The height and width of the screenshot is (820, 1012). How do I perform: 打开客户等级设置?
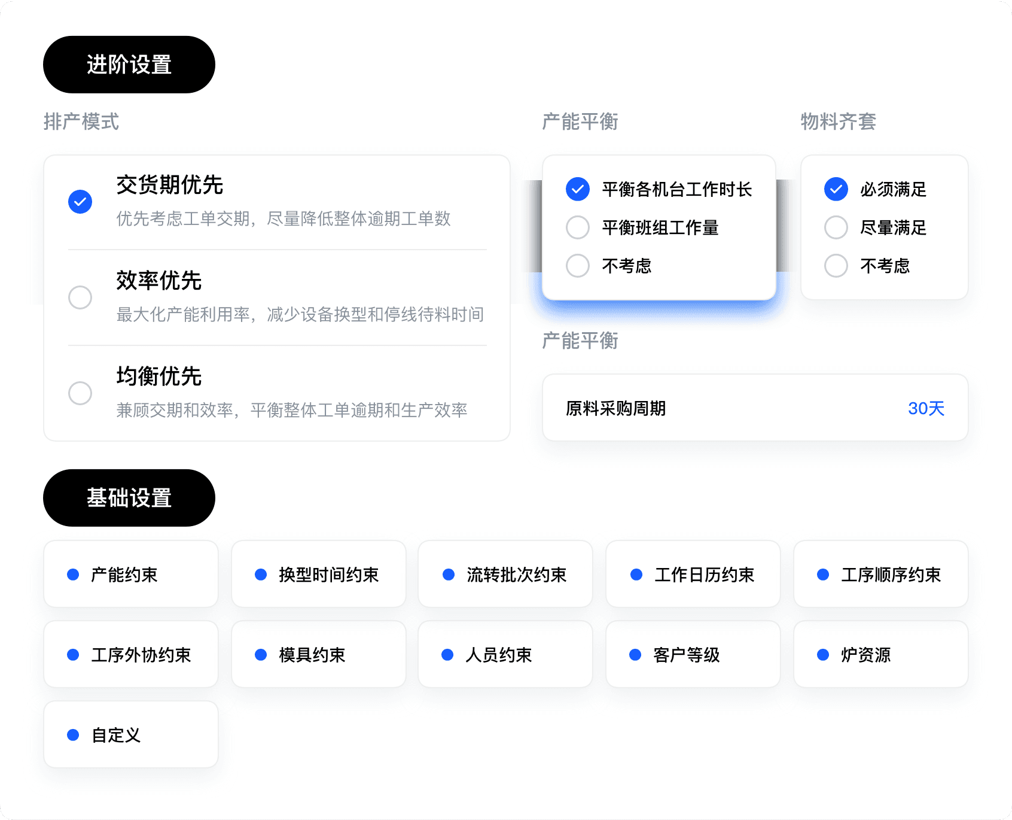[693, 654]
